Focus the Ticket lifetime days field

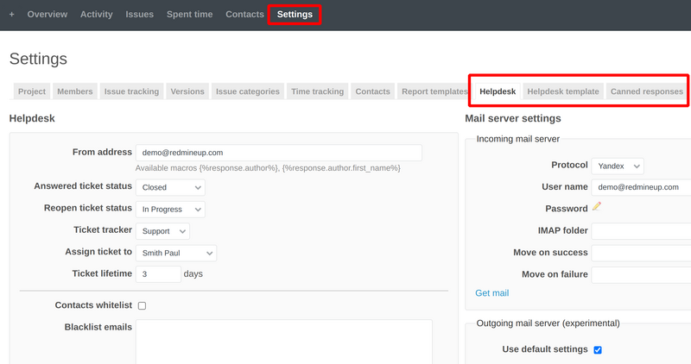[x=158, y=274]
